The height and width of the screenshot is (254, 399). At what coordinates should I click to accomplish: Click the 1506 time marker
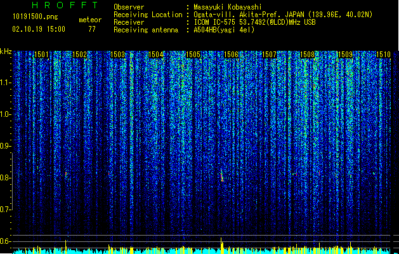click(231, 55)
